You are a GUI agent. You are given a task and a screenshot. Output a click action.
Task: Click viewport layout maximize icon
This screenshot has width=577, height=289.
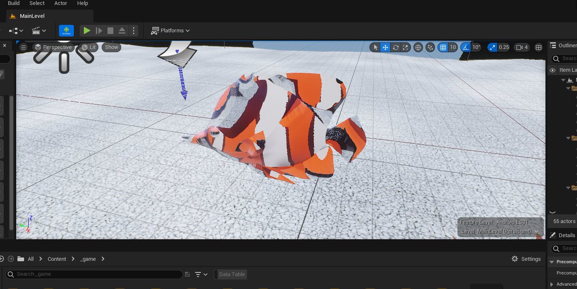539,47
